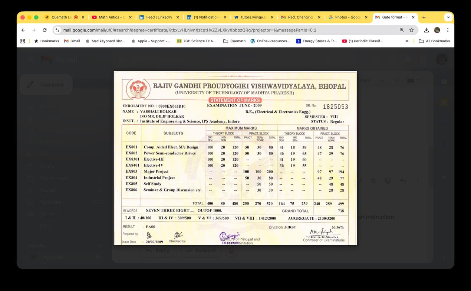Reload the current Gmail page
Viewport: 471px width, 291px height.
tap(45, 30)
